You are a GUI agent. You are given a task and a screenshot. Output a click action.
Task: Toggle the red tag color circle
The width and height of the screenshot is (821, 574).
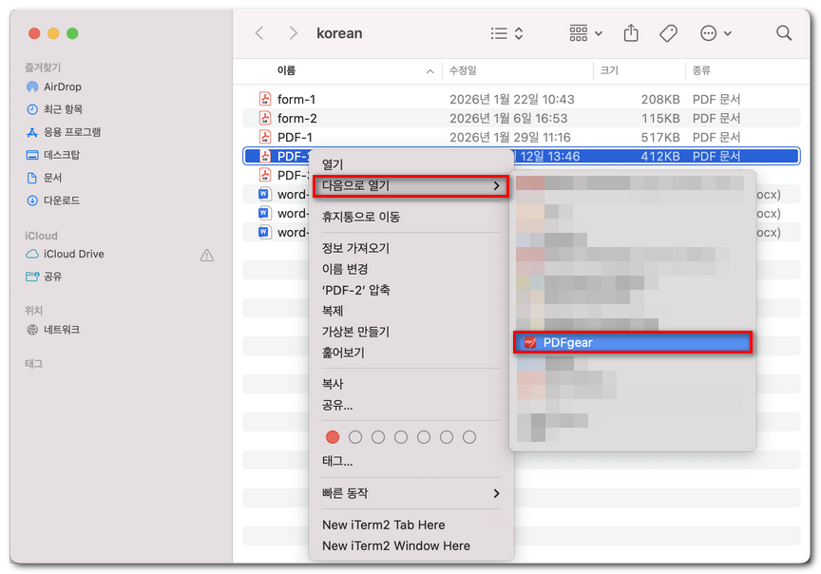(x=334, y=436)
